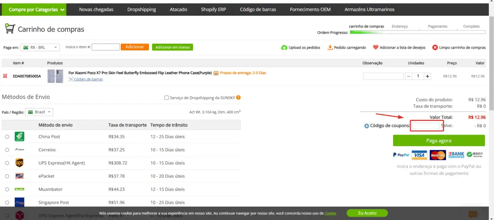Select ePacket shipping radio button
The width and height of the screenshot is (494, 220).
(x=7, y=176)
